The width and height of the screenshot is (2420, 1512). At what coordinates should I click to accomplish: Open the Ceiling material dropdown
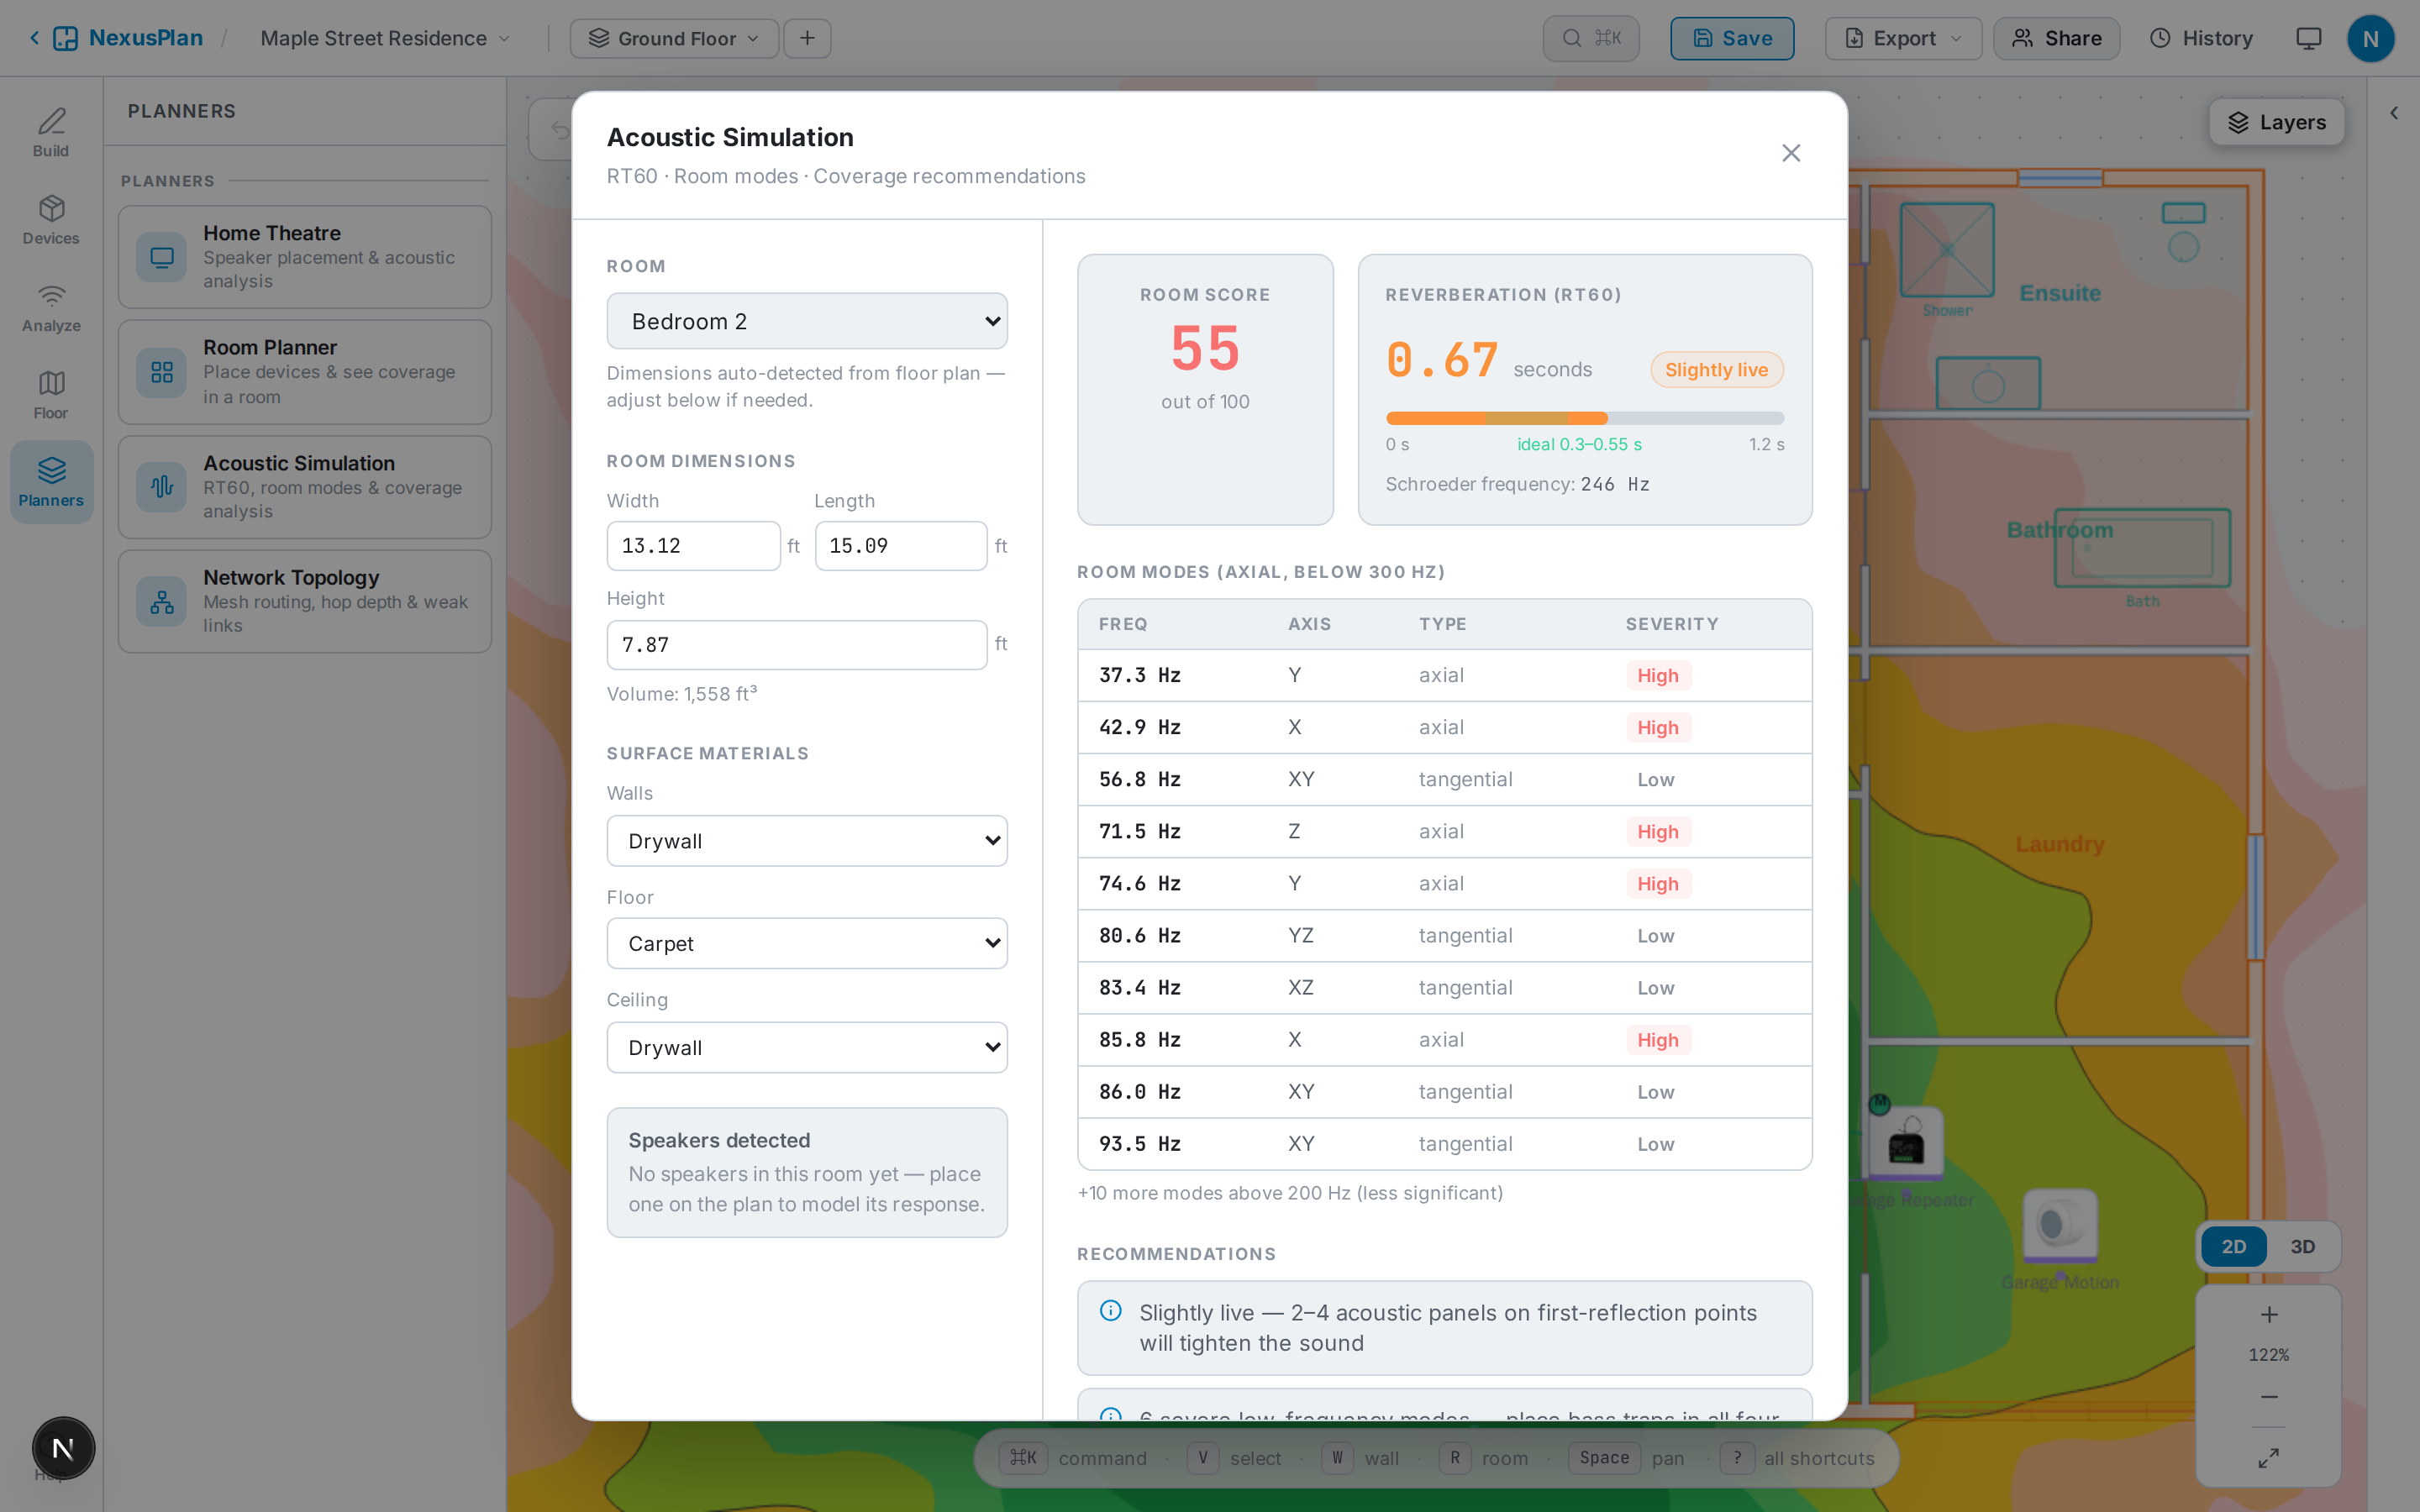(807, 1047)
